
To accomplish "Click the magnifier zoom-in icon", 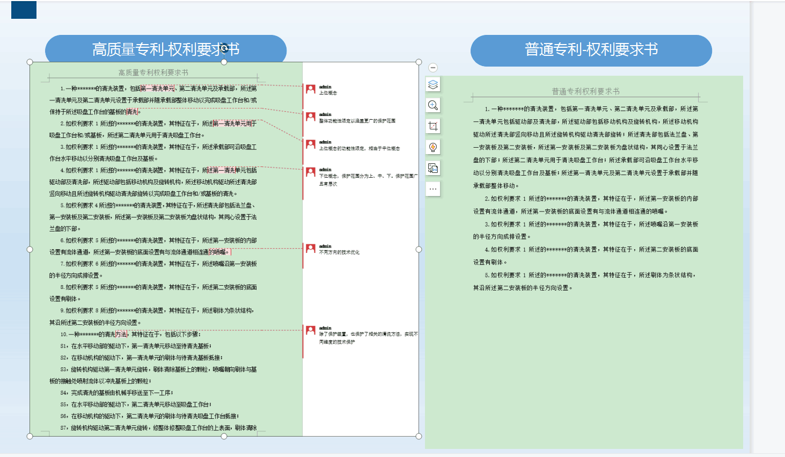I will [433, 105].
